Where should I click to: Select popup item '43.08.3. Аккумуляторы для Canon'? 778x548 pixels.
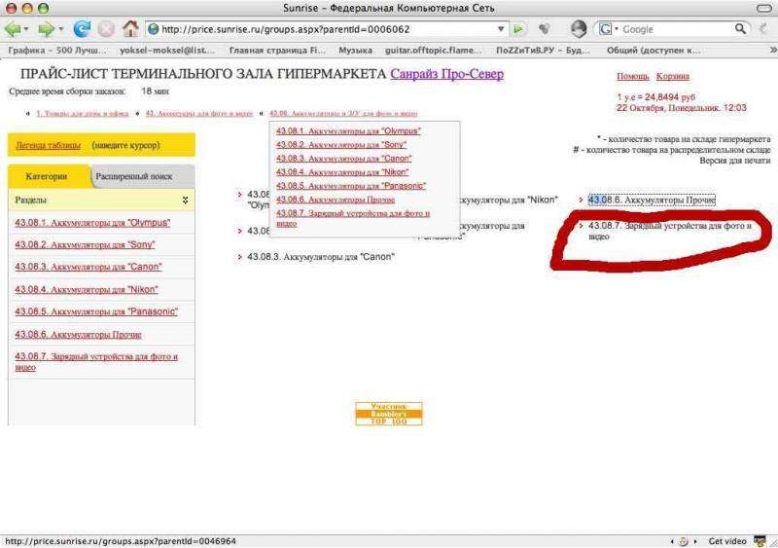click(x=344, y=159)
